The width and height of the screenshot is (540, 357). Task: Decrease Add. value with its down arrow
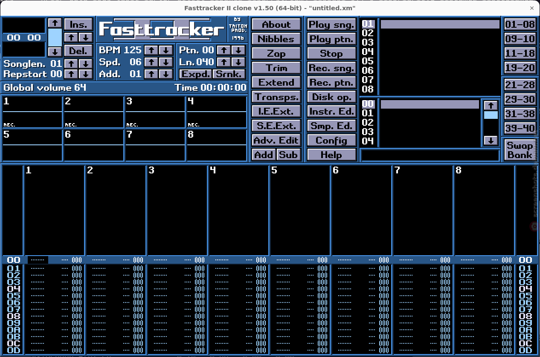[x=166, y=74]
